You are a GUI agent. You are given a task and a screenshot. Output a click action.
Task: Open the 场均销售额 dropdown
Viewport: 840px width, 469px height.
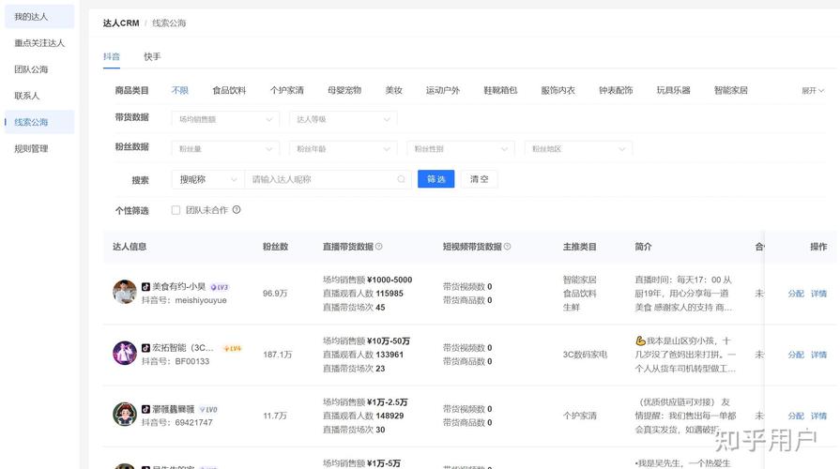pyautogui.click(x=225, y=119)
